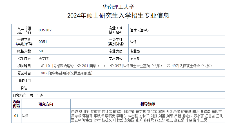234x128 pixels.
Task: Click advisor name 李秋成
Action: point(99,116)
